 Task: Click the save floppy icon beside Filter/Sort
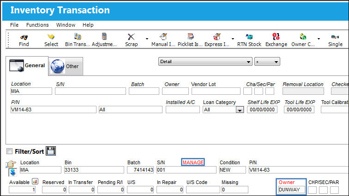pyautogui.click(x=51, y=151)
